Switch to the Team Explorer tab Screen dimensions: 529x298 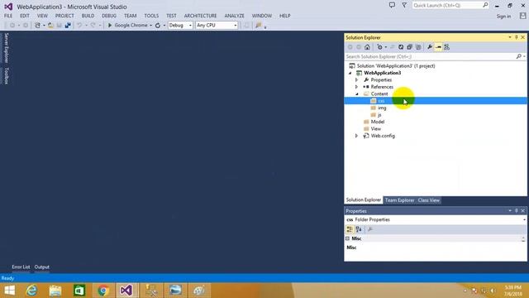[399, 200]
